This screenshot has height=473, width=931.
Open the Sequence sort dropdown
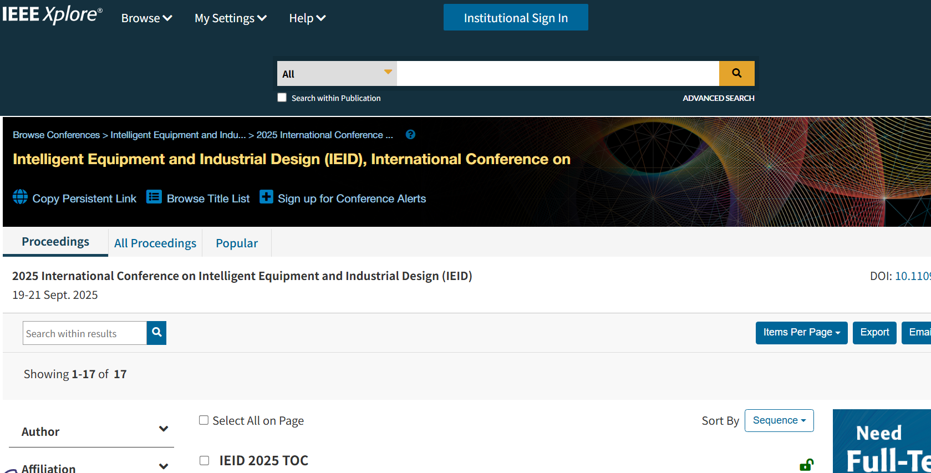[x=779, y=420]
